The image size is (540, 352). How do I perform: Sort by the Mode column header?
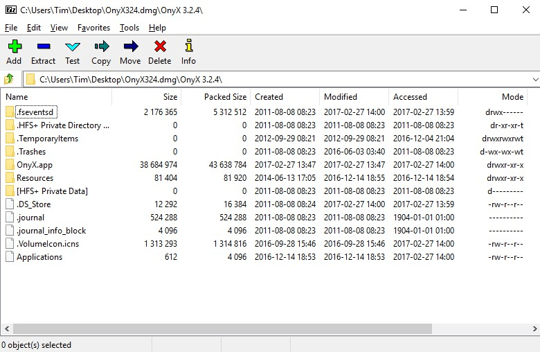(493, 97)
